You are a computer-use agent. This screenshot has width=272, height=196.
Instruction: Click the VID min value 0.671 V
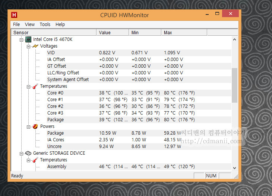tap(140, 53)
